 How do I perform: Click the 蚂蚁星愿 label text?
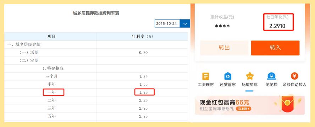[x=250, y=85]
